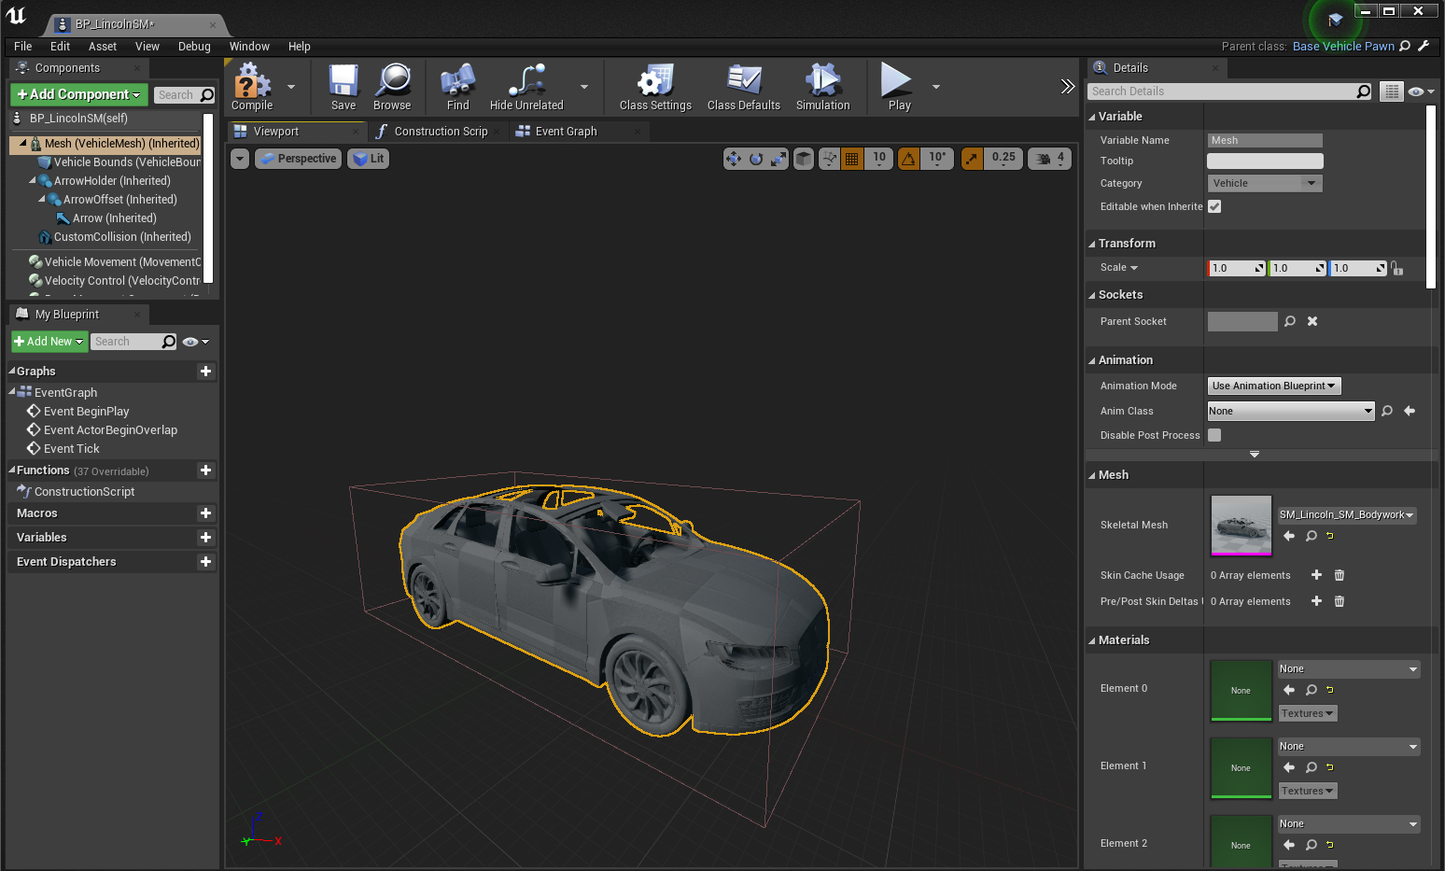Toggle Disable Post Process checkbox
This screenshot has height=871, width=1445.
(x=1214, y=435)
